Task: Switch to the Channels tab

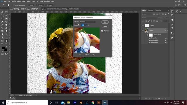Action: 150,10
